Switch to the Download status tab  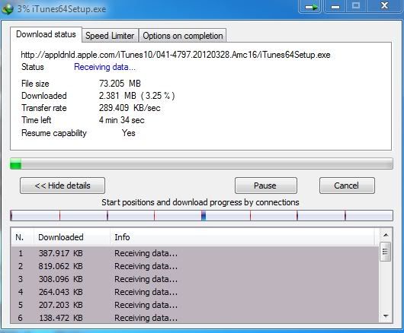46,34
